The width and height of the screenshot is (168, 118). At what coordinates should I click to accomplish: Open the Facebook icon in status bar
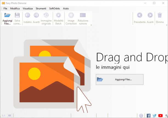pyautogui.click(x=149, y=116)
